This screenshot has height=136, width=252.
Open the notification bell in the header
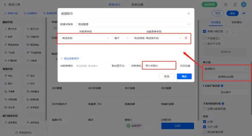pos(235,5)
